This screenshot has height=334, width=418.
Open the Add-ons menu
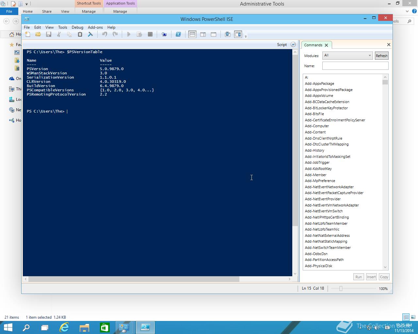[x=95, y=27]
